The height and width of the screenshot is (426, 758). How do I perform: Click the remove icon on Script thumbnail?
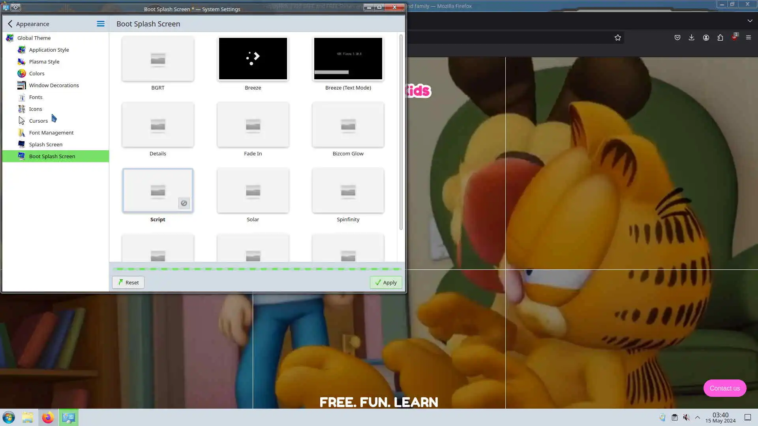184,203
